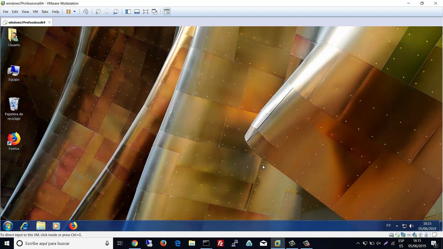The height and width of the screenshot is (249, 443).
Task: Click the search box microphone icon
Action: click(x=107, y=243)
